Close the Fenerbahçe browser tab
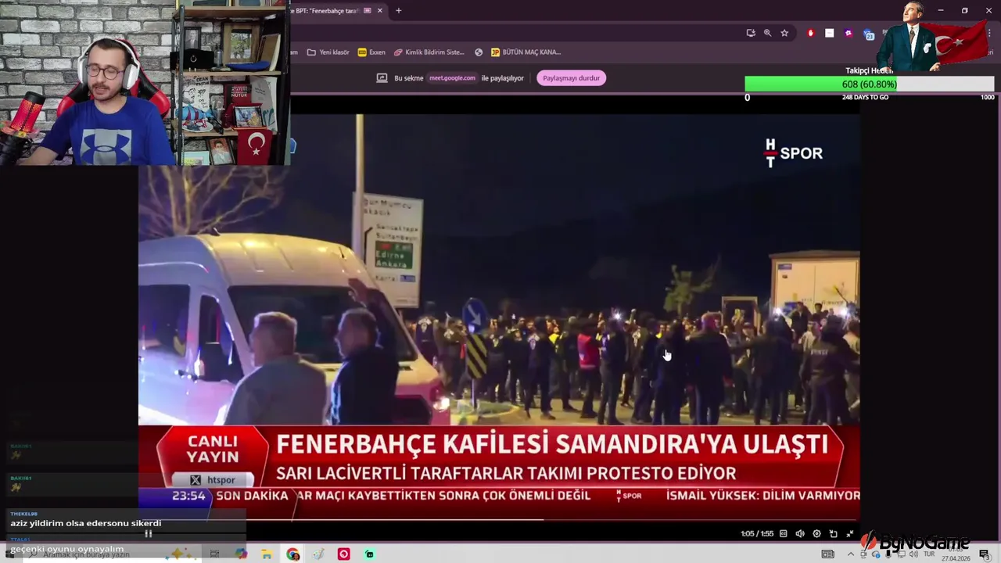This screenshot has height=563, width=1001. pos(380,10)
